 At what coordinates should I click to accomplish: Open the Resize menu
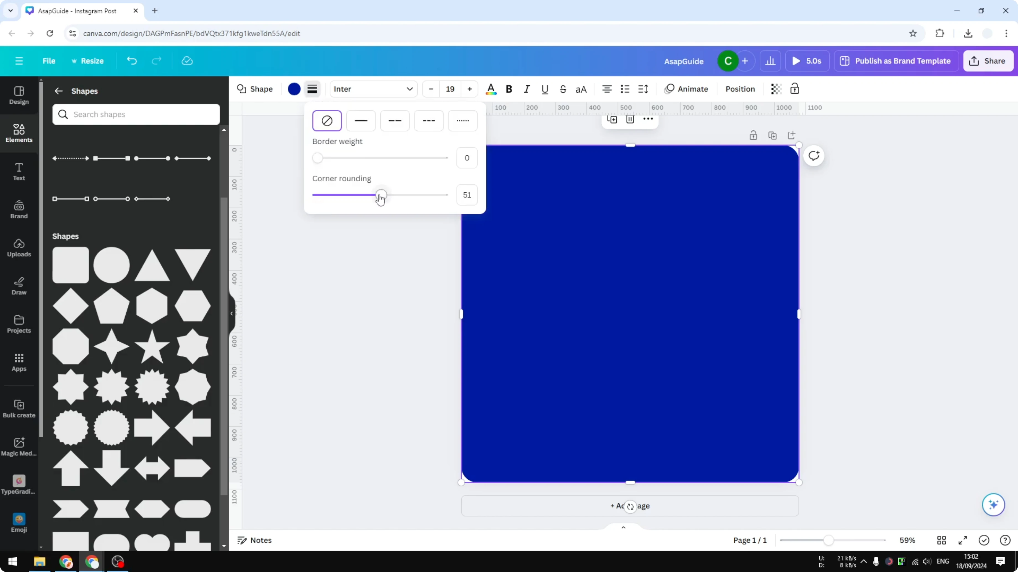(x=87, y=61)
